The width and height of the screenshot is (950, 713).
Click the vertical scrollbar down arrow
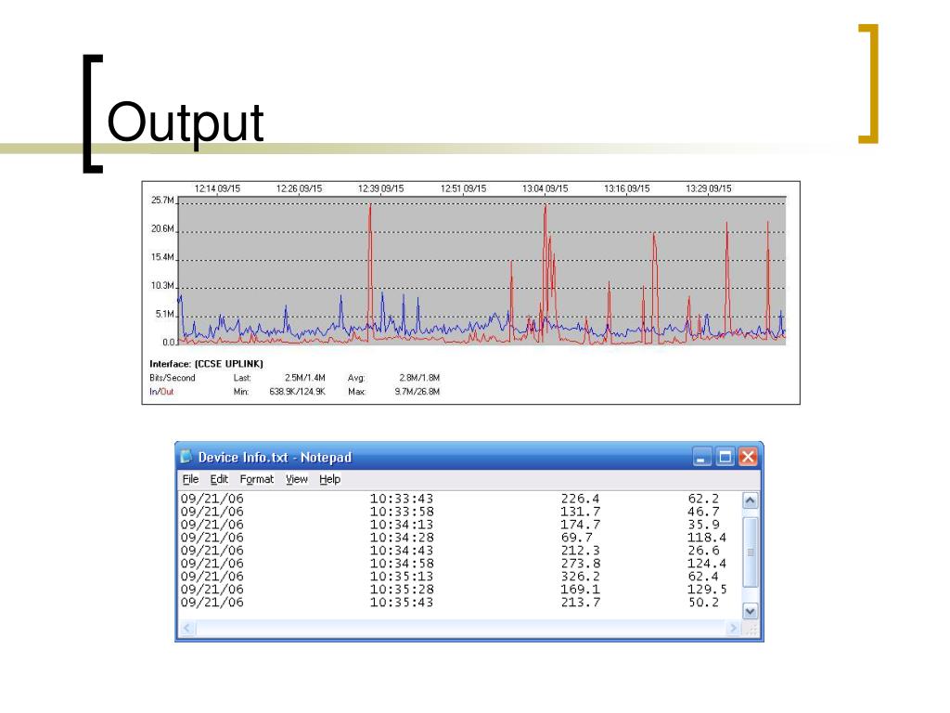tap(750, 611)
